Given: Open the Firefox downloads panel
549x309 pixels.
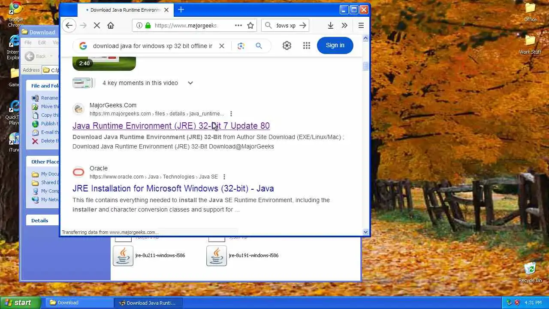Looking at the screenshot, I should (x=330, y=25).
